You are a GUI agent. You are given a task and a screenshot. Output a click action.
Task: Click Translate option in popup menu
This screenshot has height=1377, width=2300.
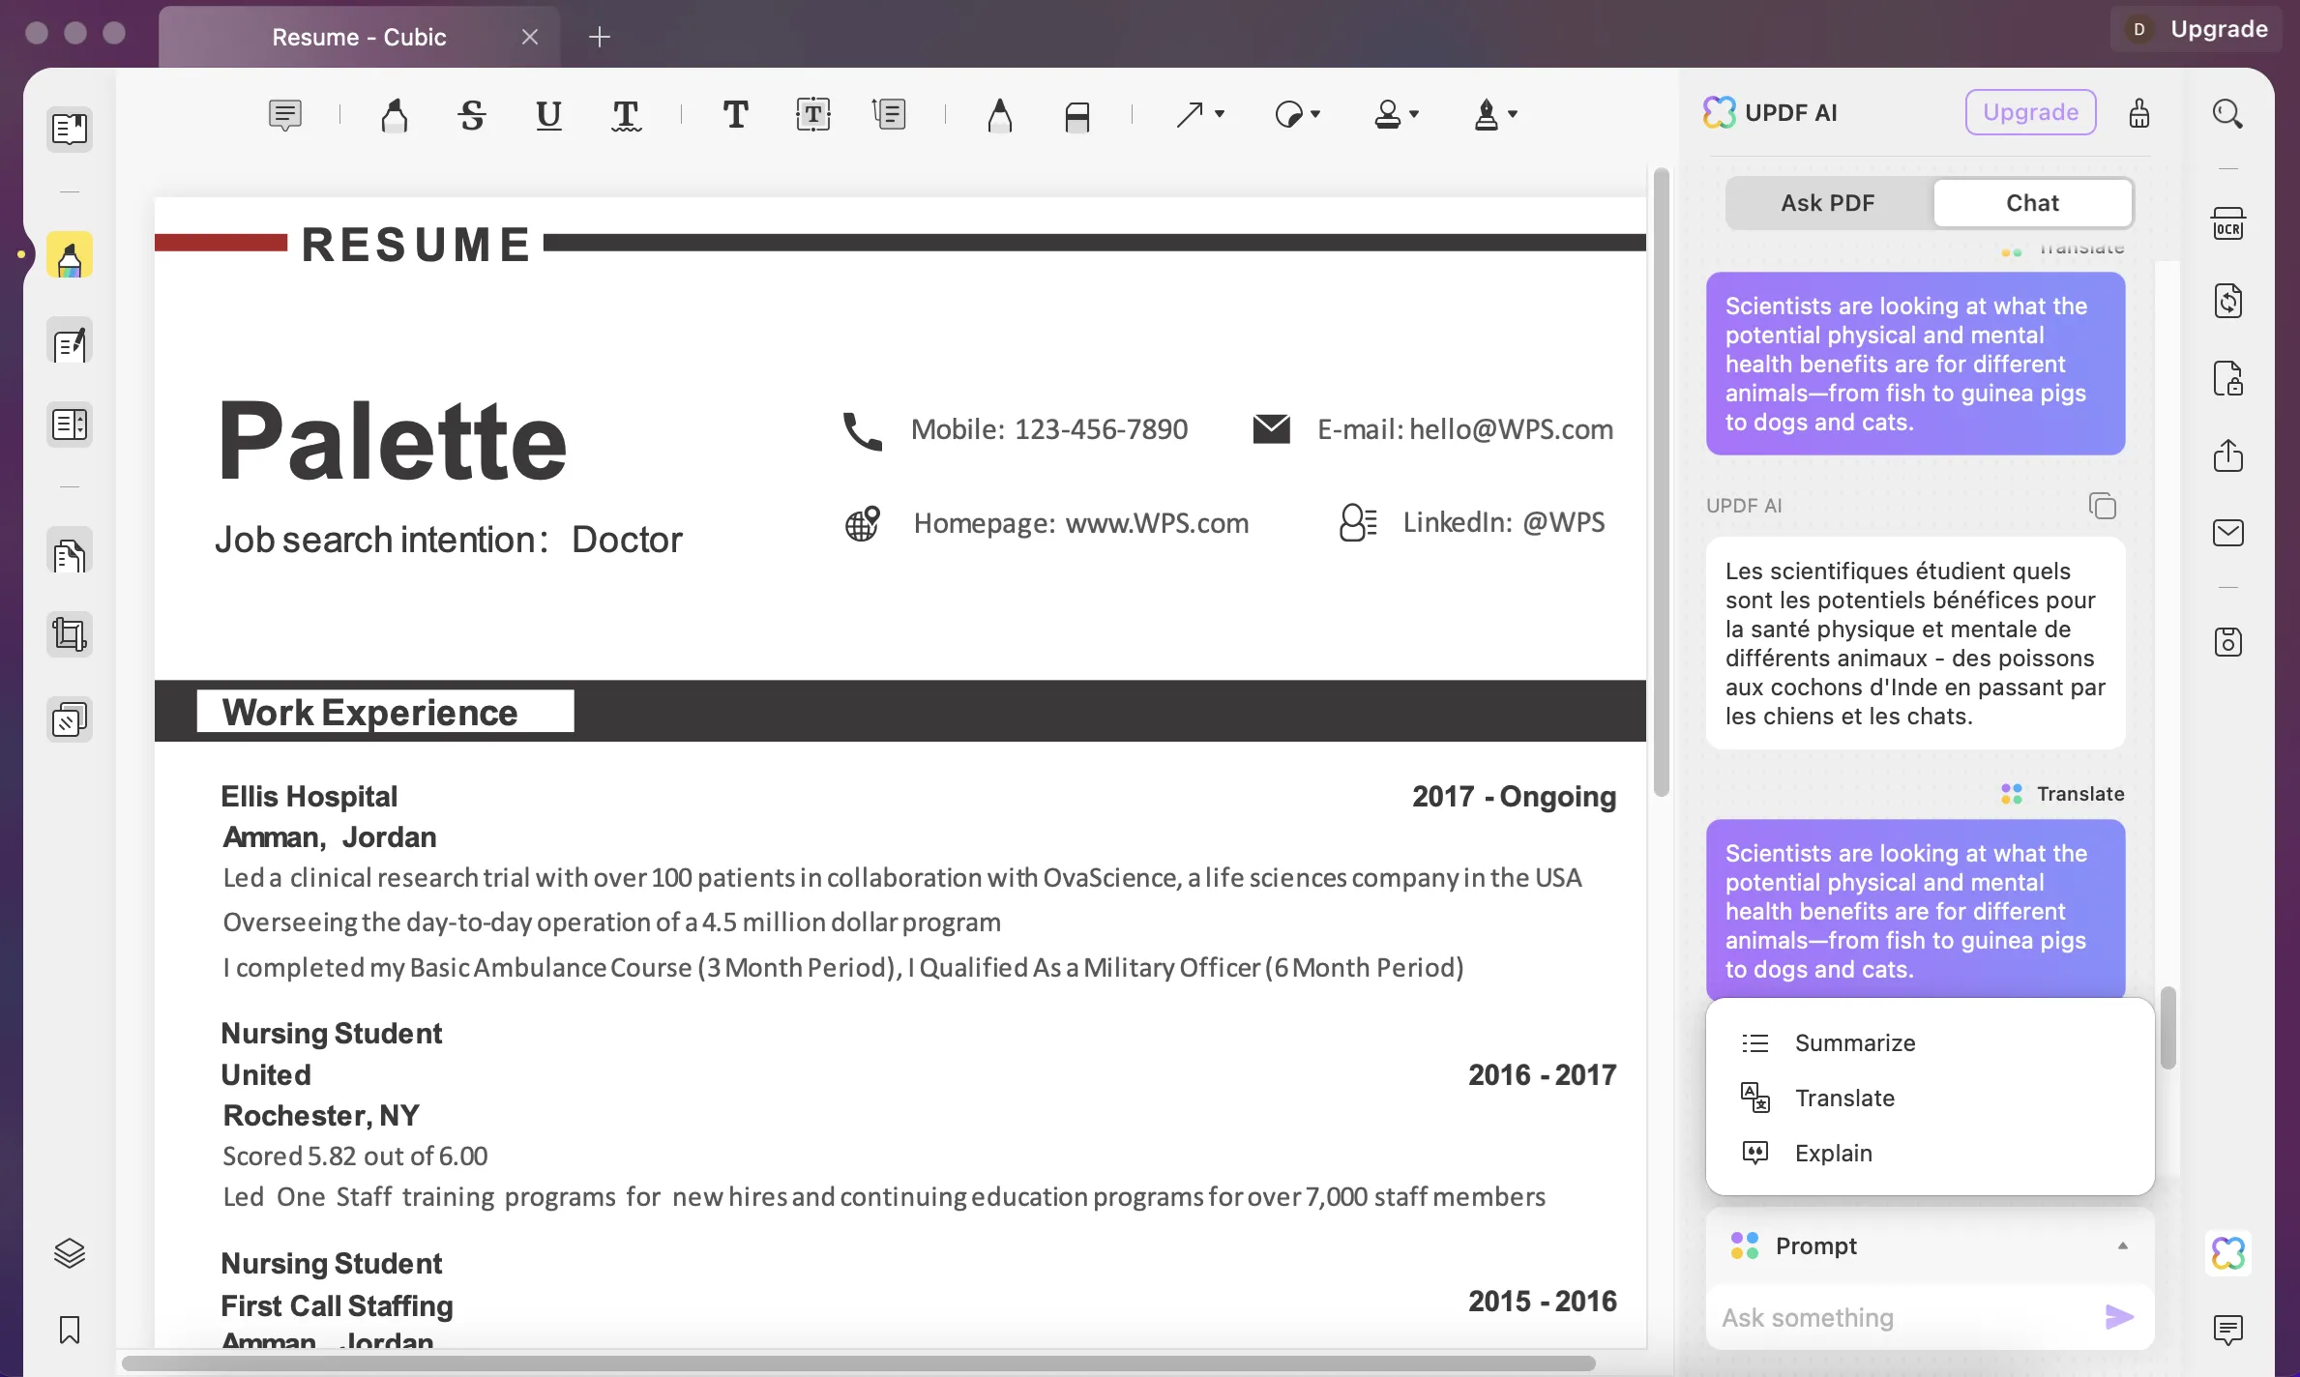[1844, 1097]
